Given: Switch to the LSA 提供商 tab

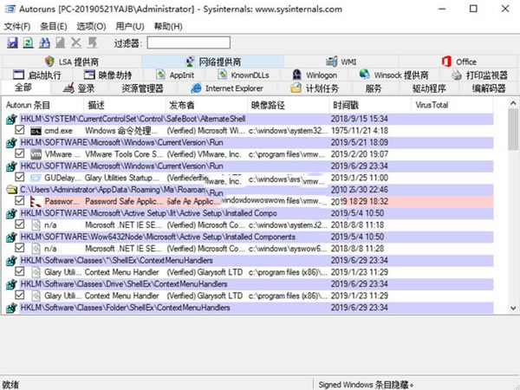Looking at the screenshot, I should [72, 62].
